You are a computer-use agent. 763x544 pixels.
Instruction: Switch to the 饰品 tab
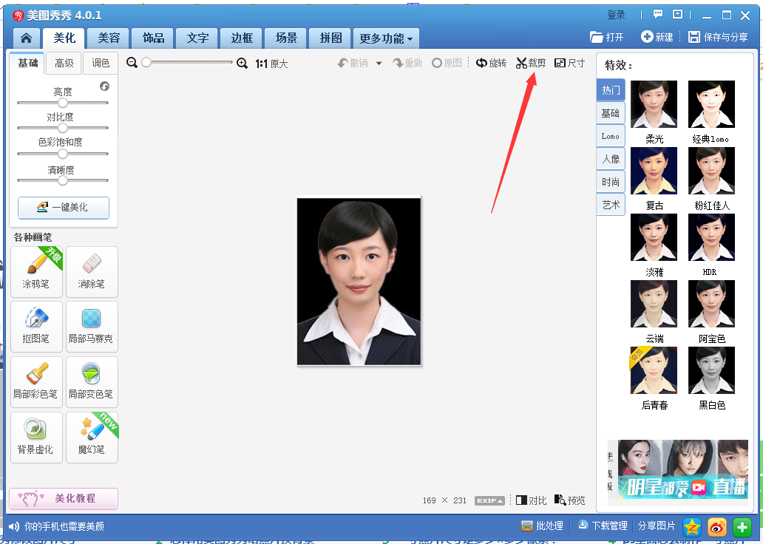point(153,38)
